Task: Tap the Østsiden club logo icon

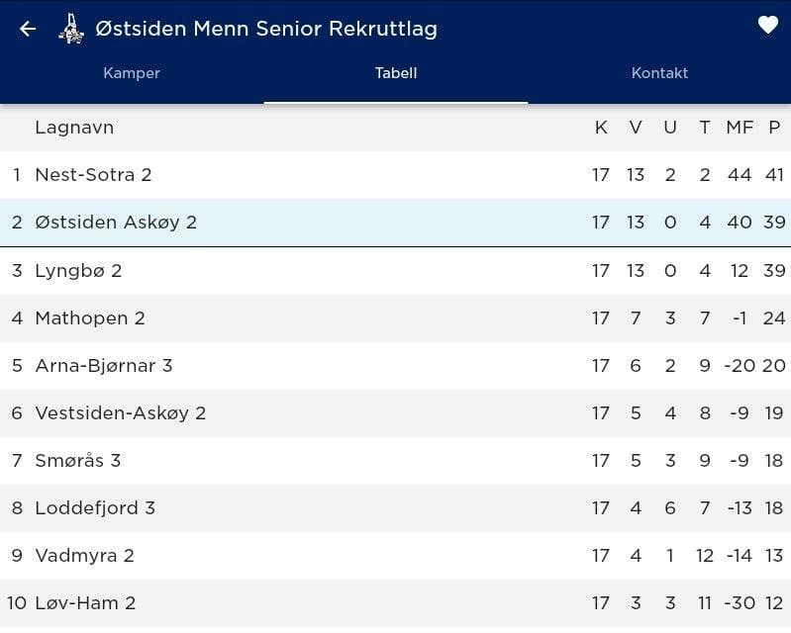Action: 71,29
